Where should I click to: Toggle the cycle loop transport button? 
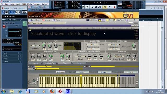pos(100,7)
